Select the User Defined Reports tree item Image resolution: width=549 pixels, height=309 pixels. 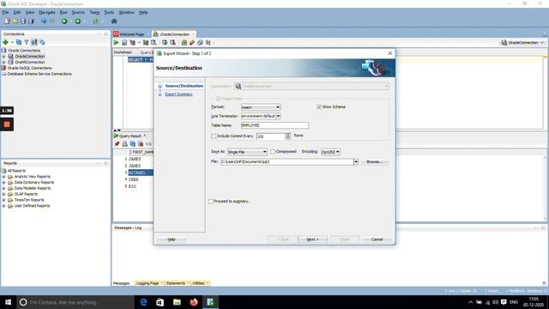(x=32, y=206)
